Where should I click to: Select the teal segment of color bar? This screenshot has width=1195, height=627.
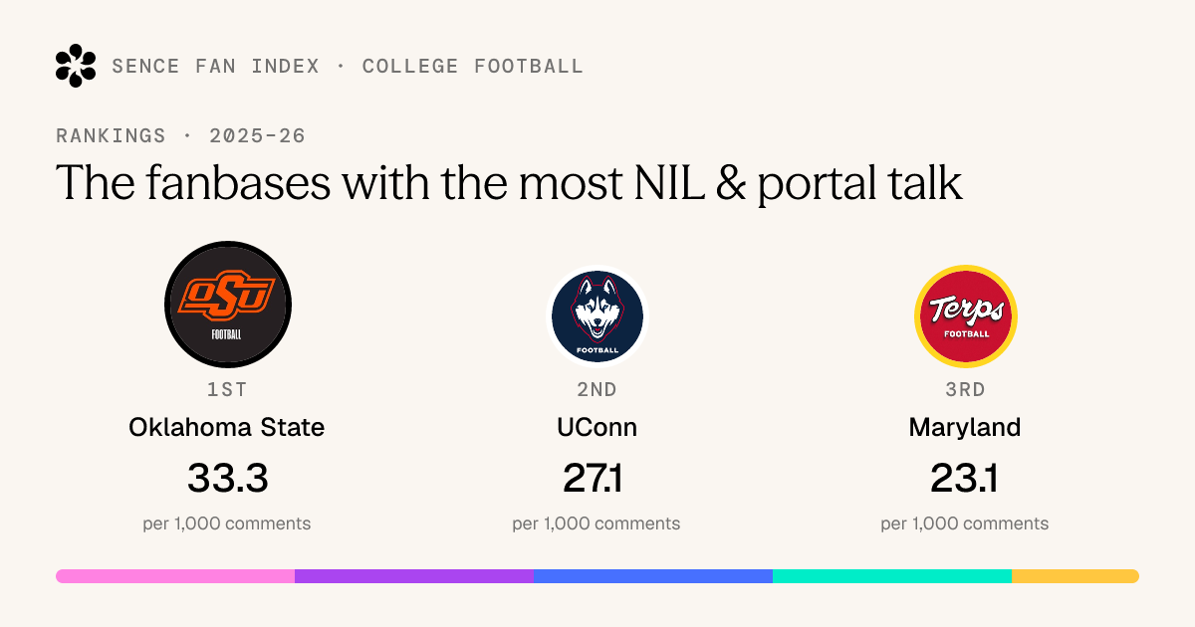pos(892,576)
